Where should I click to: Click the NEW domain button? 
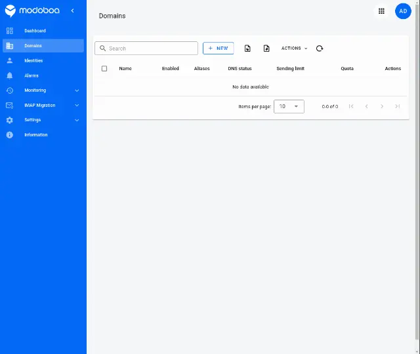218,48
